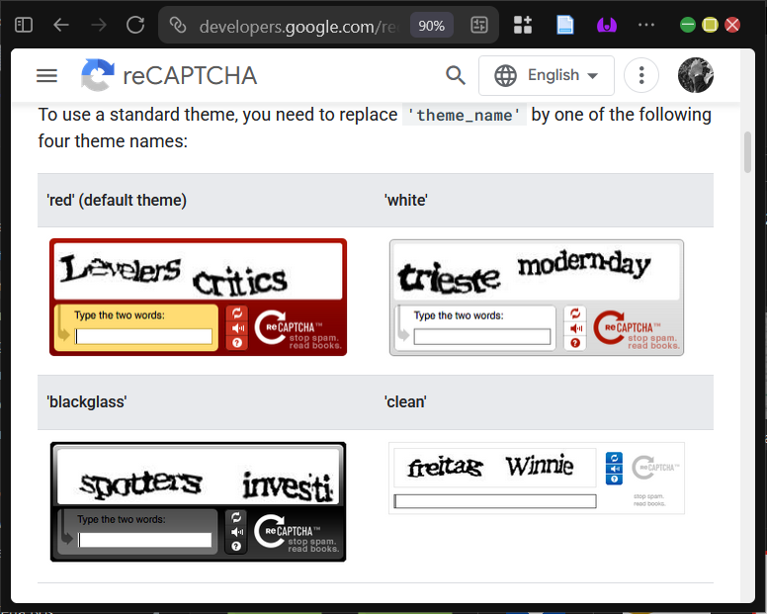Click the reCAPTCHA logo in red theme widget

pyautogui.click(x=297, y=329)
